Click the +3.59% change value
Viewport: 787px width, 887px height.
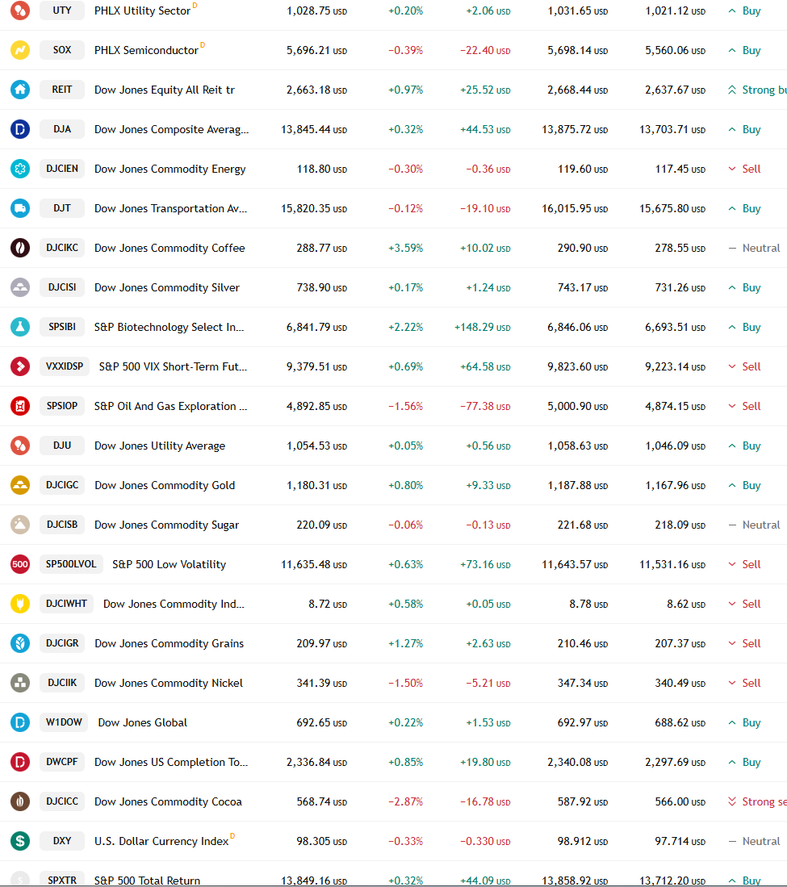tap(406, 248)
